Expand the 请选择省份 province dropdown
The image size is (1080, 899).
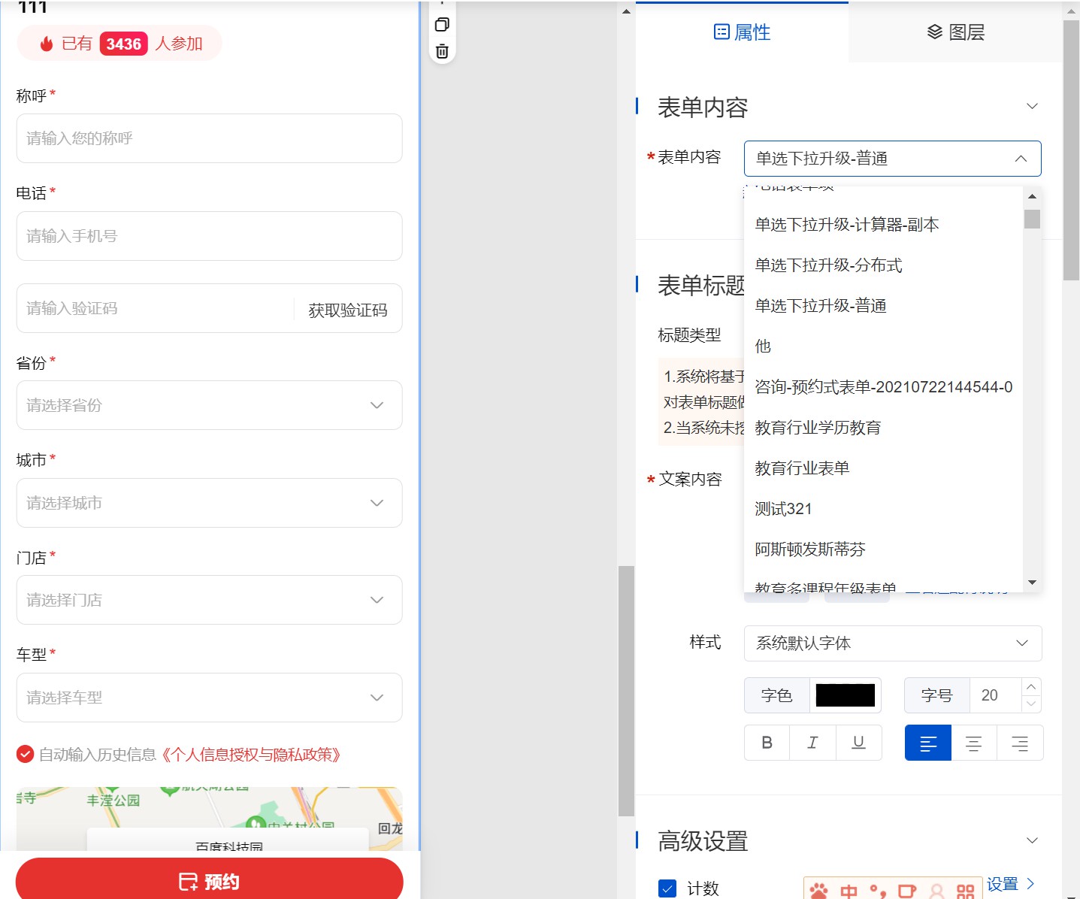click(209, 405)
